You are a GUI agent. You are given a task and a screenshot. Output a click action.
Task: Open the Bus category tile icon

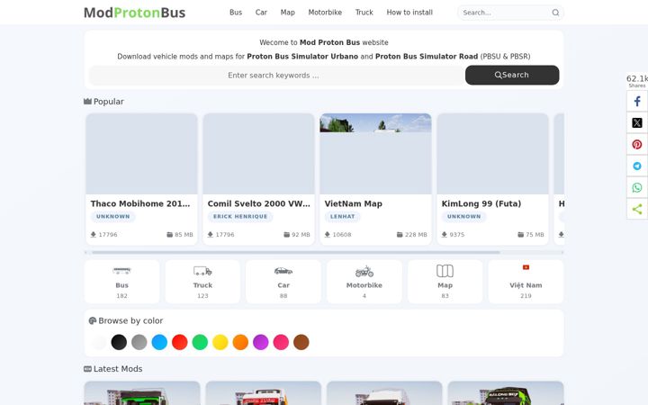(121, 271)
